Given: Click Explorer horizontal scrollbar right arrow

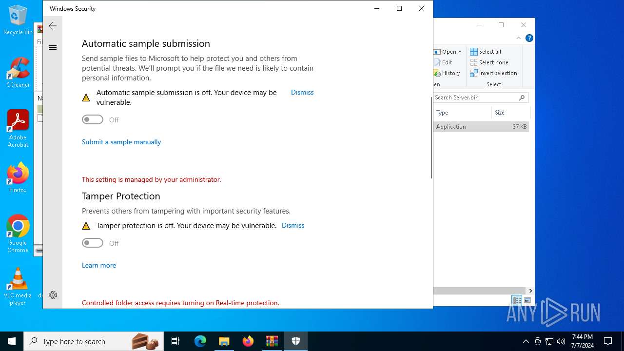Looking at the screenshot, I should 530,291.
